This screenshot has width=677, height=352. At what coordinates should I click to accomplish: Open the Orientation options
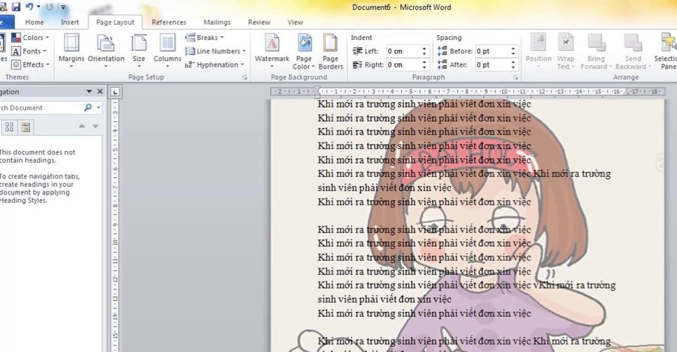[x=106, y=50]
